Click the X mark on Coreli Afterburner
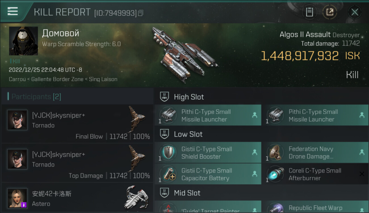Viewport: 369px width, 213px height. pos(362,174)
